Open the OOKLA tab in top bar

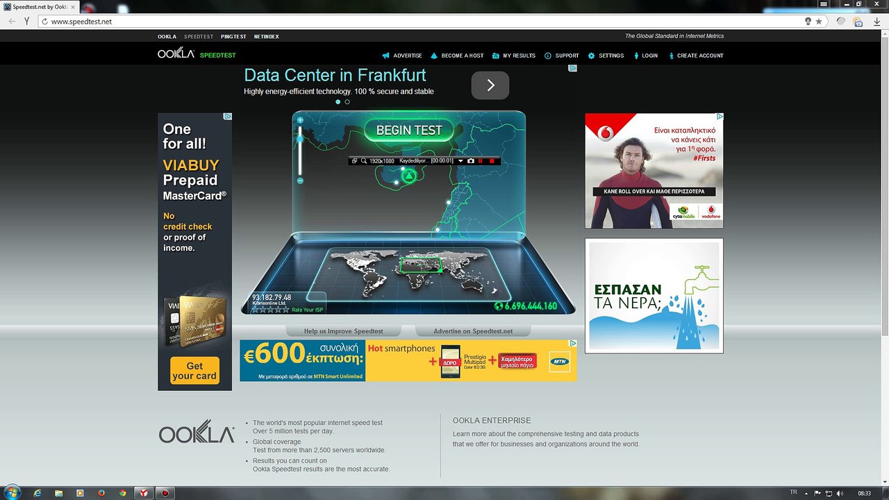[167, 36]
